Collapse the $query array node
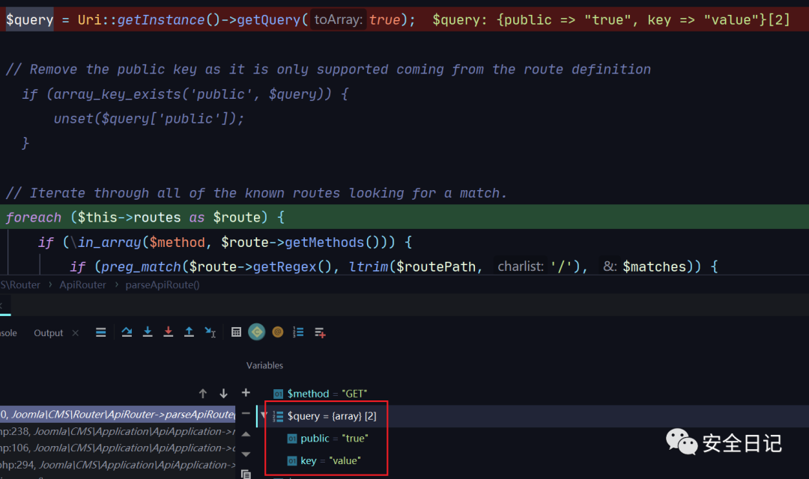809x479 pixels. [264, 416]
